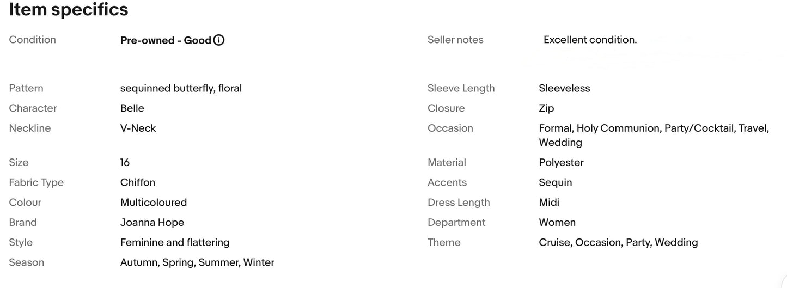Select the size 16 value
This screenshot has width=787, height=288.
tap(125, 163)
